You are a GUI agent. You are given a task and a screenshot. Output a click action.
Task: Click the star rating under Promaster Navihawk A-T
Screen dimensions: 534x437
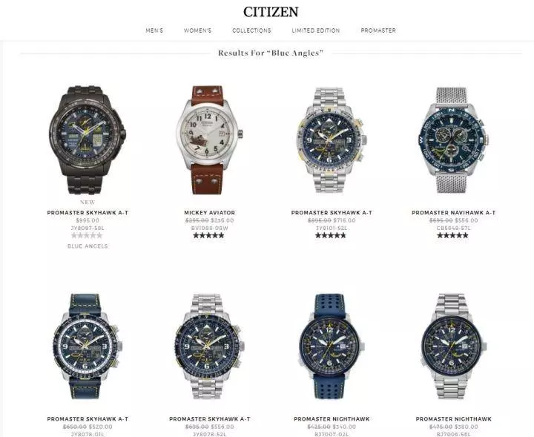pyautogui.click(x=452, y=235)
